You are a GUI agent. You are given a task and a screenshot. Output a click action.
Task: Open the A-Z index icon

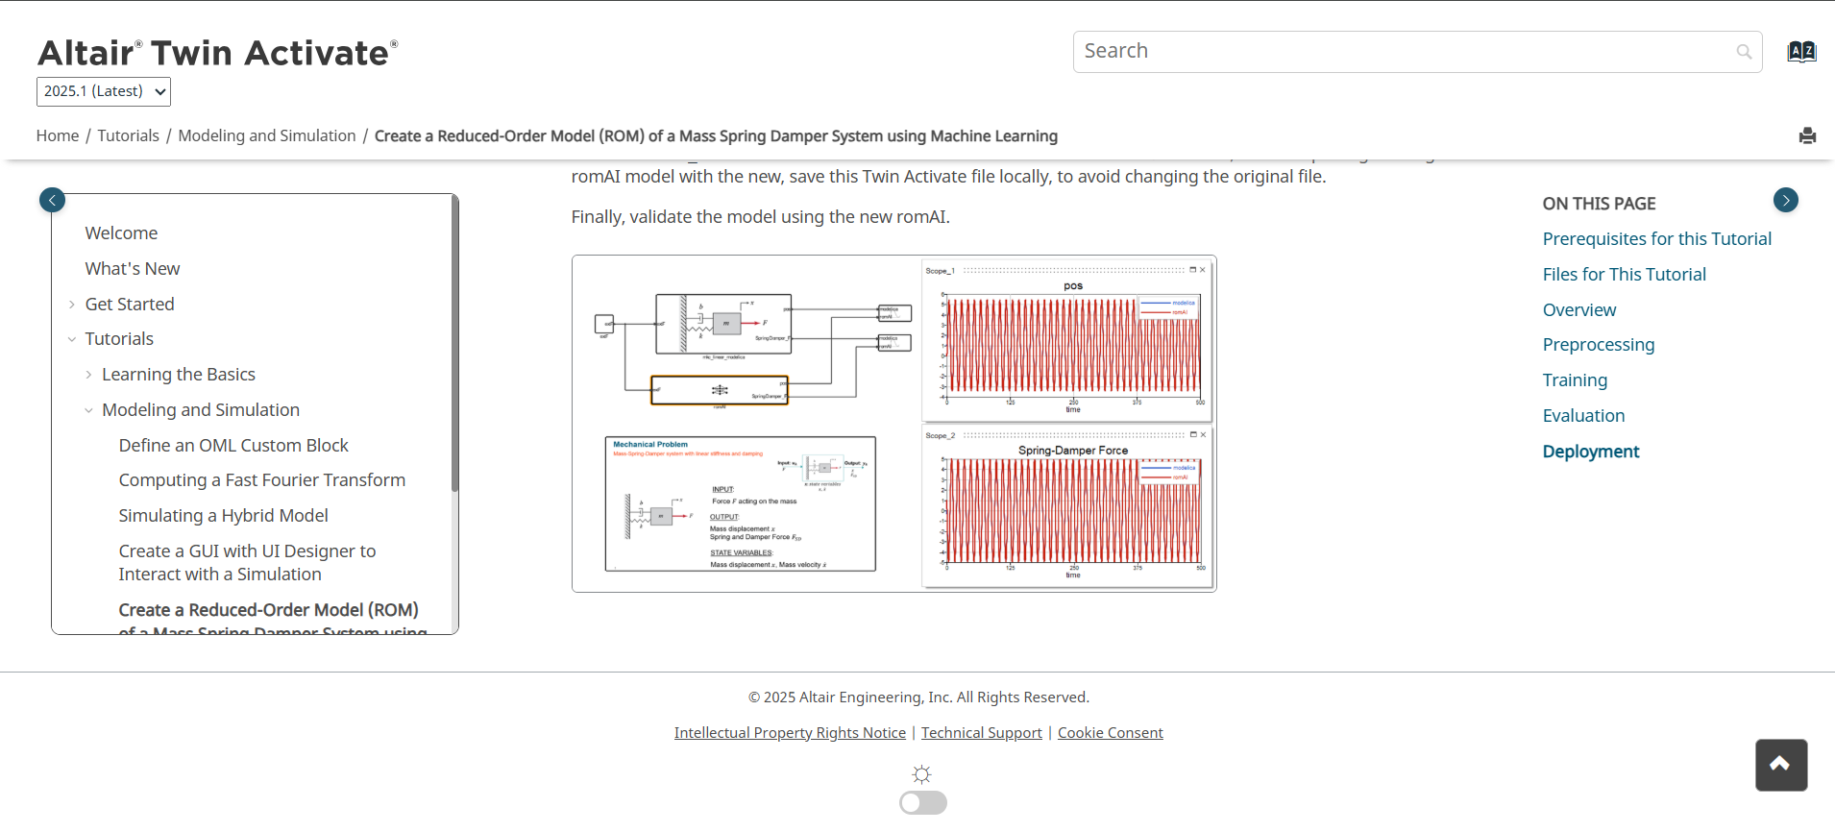(x=1801, y=52)
